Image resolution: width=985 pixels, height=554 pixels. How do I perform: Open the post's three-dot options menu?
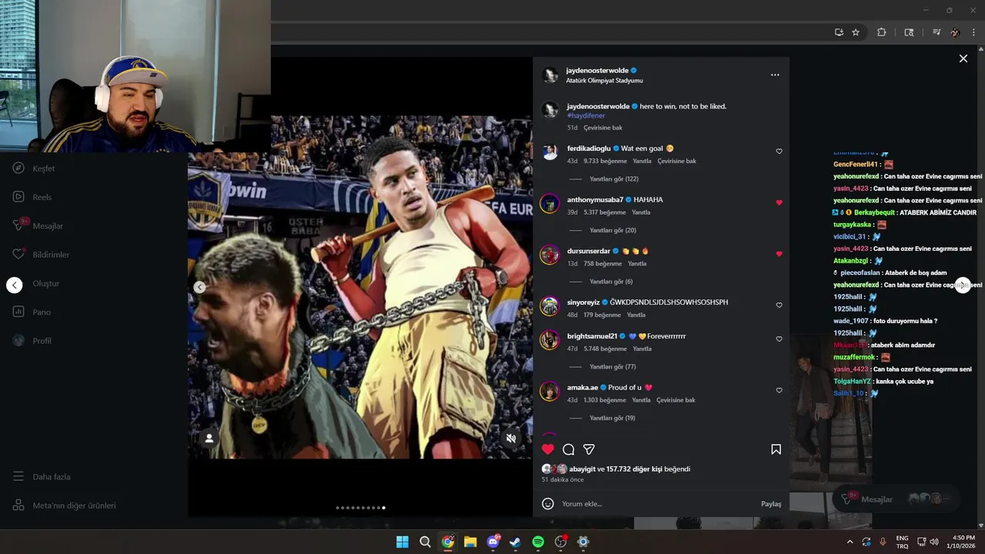click(x=775, y=75)
